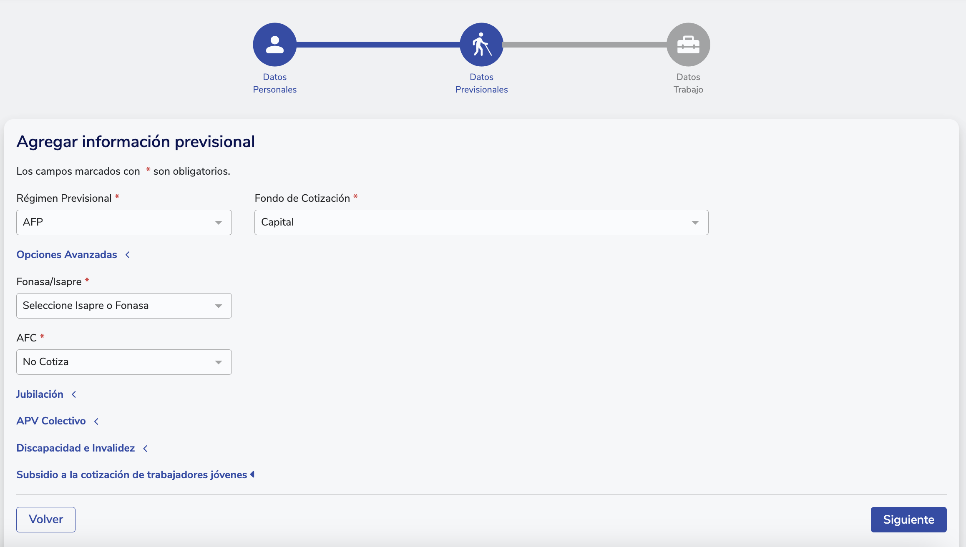Click chevron beside APV Colectivo

click(96, 422)
